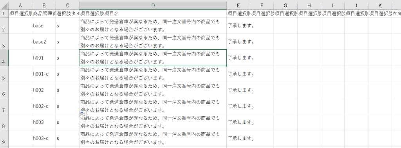Select row 8 header
The image size is (401, 148).
[4, 122]
